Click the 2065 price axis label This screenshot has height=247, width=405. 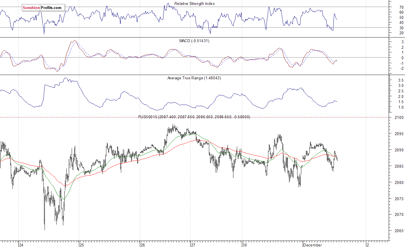[399, 231]
